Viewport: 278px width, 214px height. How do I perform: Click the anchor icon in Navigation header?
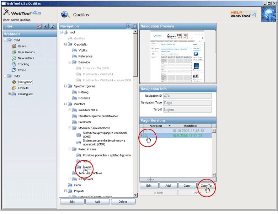point(128,26)
